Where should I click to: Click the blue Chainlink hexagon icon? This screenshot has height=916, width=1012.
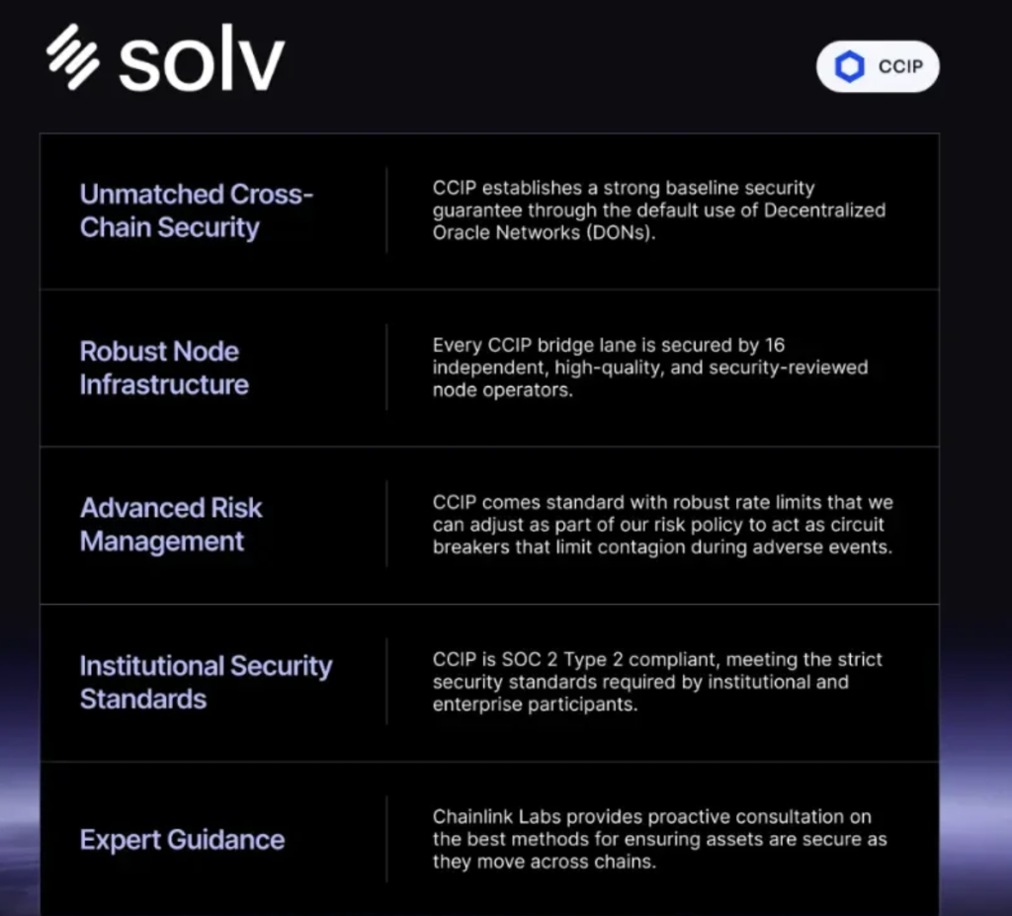pyautogui.click(x=849, y=66)
